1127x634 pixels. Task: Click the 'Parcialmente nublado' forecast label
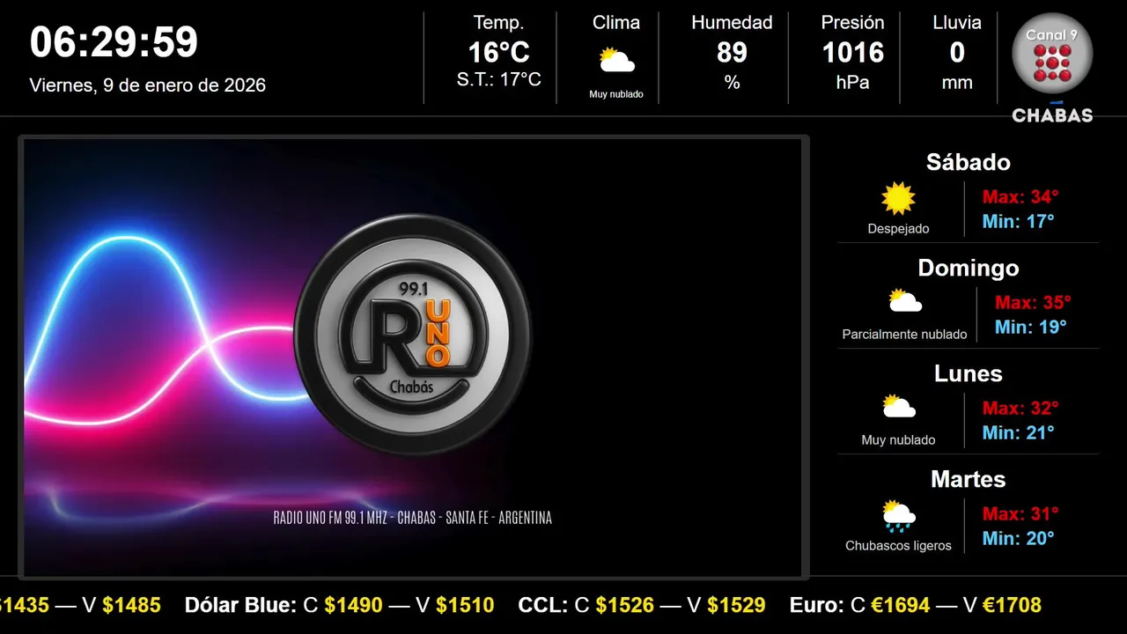pyautogui.click(x=904, y=335)
